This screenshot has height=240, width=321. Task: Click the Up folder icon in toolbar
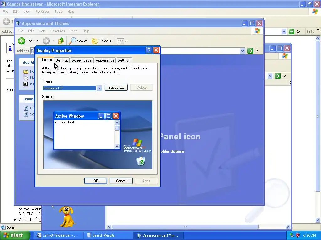pyautogui.click(x=61, y=41)
